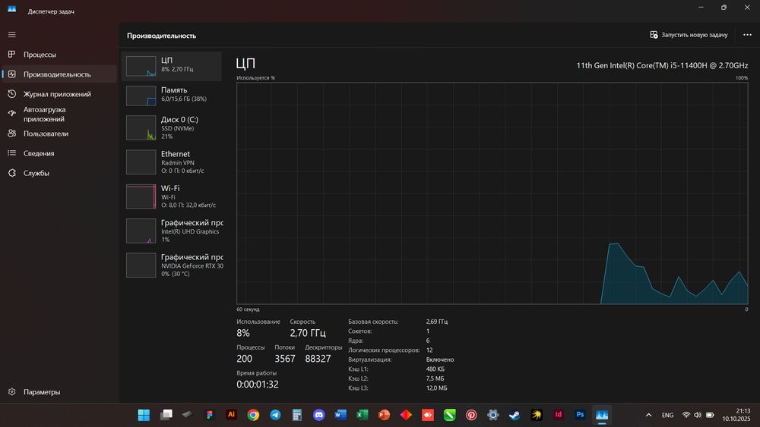Click the Логических процессоров 12 value

(x=429, y=350)
